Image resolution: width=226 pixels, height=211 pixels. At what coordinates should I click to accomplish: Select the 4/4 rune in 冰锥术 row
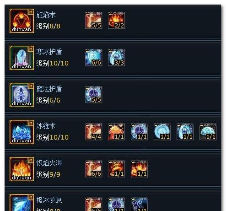[x=94, y=132]
